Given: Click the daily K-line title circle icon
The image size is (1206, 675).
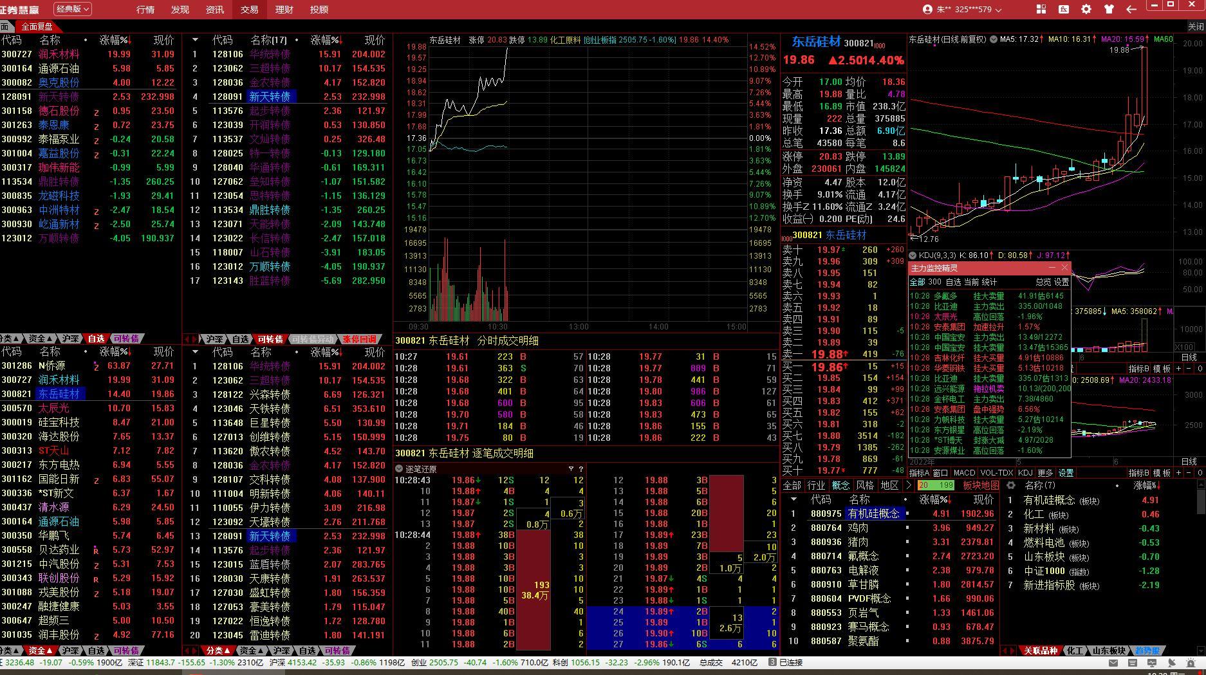Looking at the screenshot, I should tap(994, 39).
